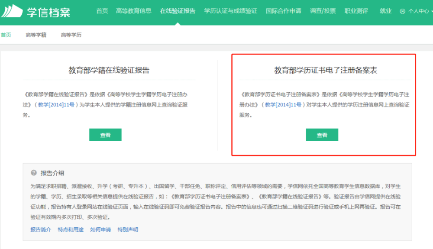Screen dimensions: 433x249
Task: Click the 学信档案 site title text
Action: tap(48, 12)
